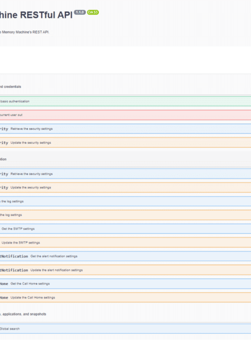Image resolution: width=251 pixels, height=340 pixels.
Task: Open the Get the Call Home settings row
Action: (125, 284)
